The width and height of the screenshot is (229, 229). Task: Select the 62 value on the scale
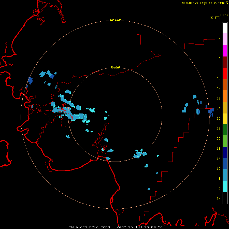click(x=219, y=38)
